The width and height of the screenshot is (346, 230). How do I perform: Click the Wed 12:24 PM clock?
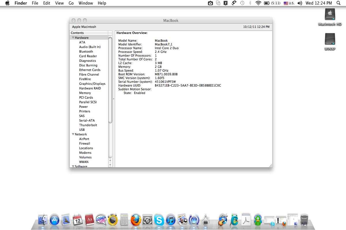tap(319, 3)
